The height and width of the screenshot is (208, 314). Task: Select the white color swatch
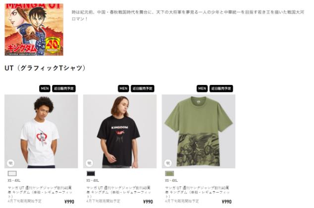12,173
